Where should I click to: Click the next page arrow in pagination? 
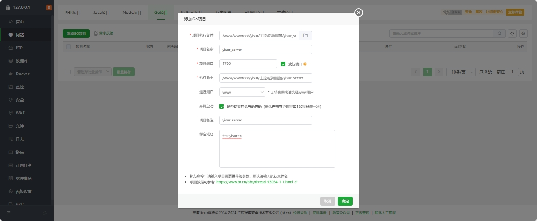(439, 72)
